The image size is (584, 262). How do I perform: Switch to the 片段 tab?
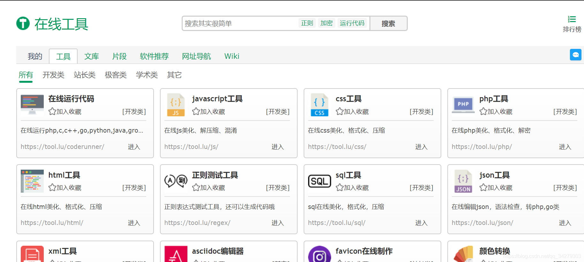(x=119, y=56)
